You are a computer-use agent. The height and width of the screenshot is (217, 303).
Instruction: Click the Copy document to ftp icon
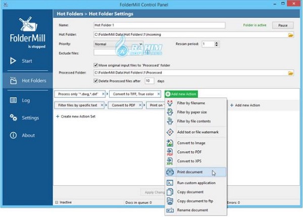(x=170, y=201)
